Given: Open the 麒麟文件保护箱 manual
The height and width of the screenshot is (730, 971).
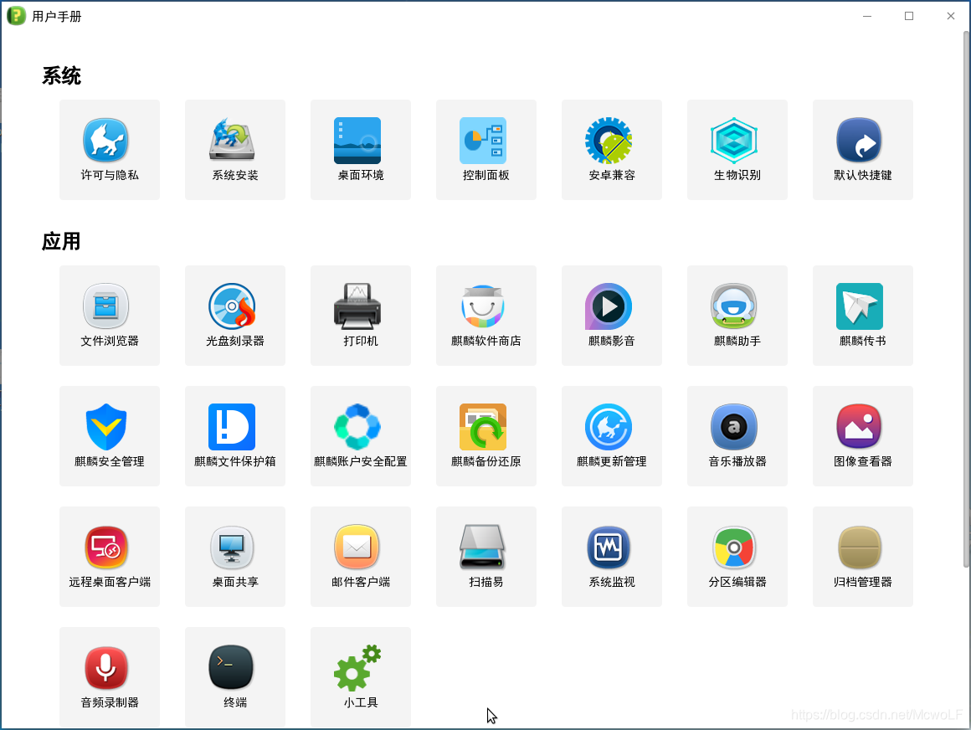Looking at the screenshot, I should click(x=234, y=436).
